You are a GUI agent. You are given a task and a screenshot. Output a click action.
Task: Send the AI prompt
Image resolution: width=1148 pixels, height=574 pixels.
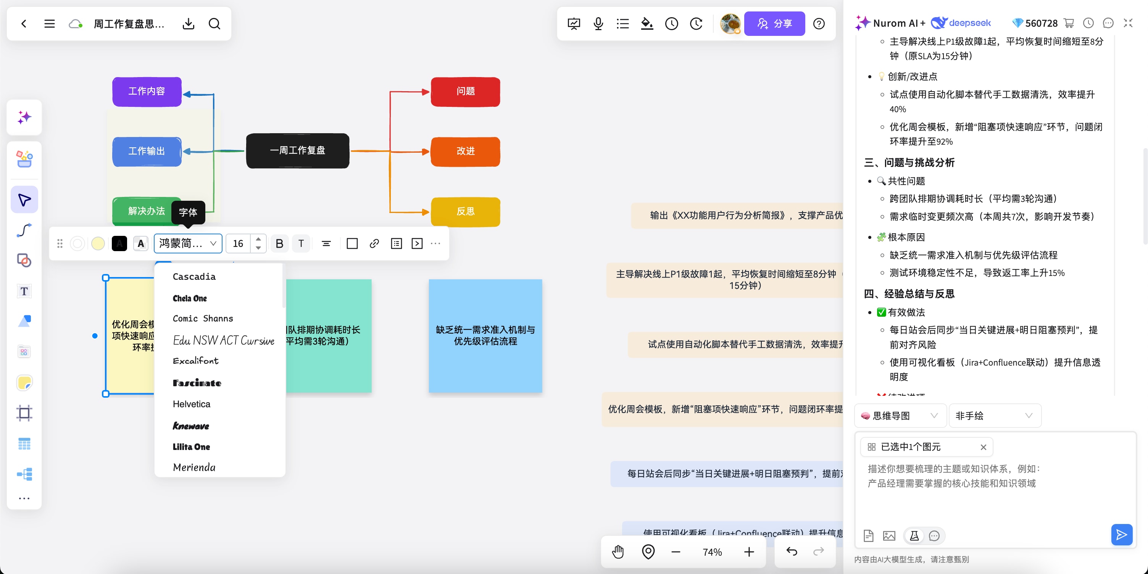[1121, 535]
